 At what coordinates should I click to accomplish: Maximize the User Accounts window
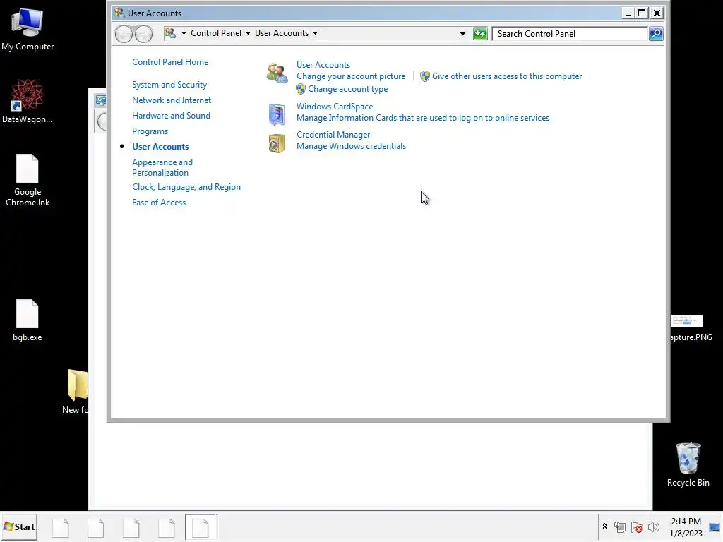point(641,13)
